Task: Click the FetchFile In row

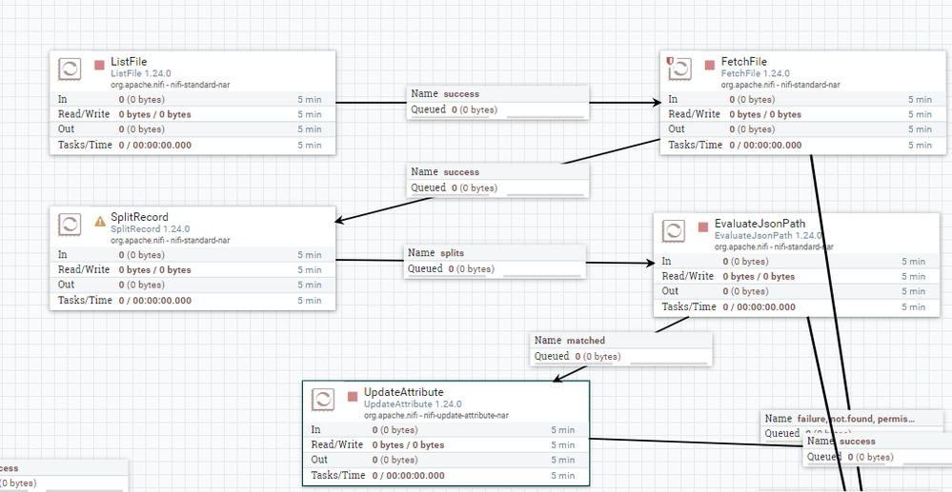Action: (802, 100)
